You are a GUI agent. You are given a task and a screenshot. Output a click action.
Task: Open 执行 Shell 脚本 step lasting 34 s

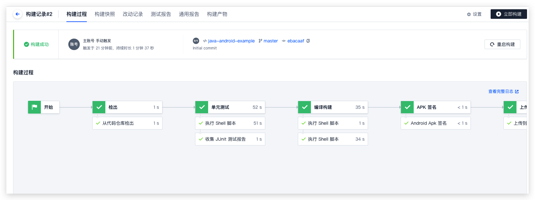tap(333, 139)
